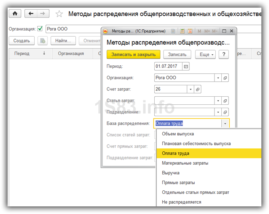Screen dimensions: 269x214
Task: Open Счет затрат item with open-form icon
Action: [x=197, y=89]
